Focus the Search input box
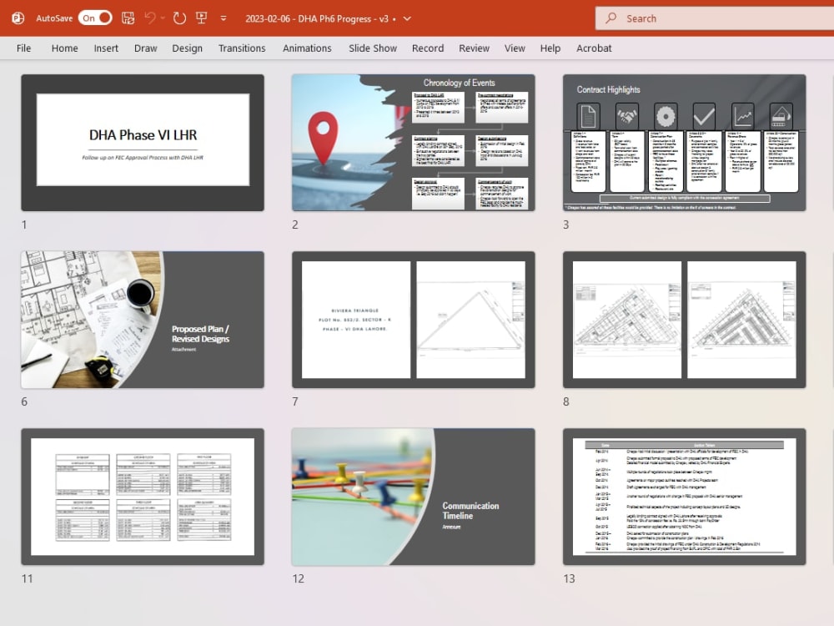Viewport: 834px width, 626px height. pos(715,18)
